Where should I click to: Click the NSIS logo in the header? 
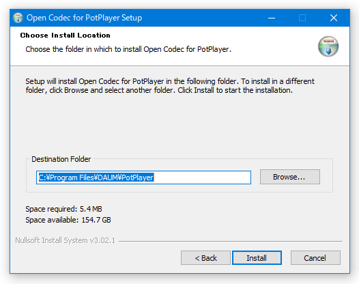pos(328,46)
